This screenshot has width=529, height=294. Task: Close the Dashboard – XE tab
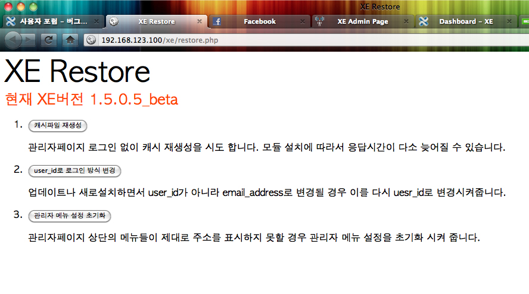pos(509,21)
